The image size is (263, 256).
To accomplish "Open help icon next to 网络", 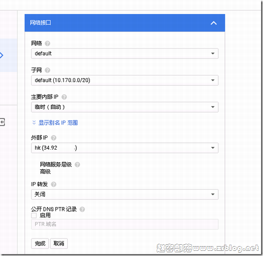I will click(x=48, y=44).
